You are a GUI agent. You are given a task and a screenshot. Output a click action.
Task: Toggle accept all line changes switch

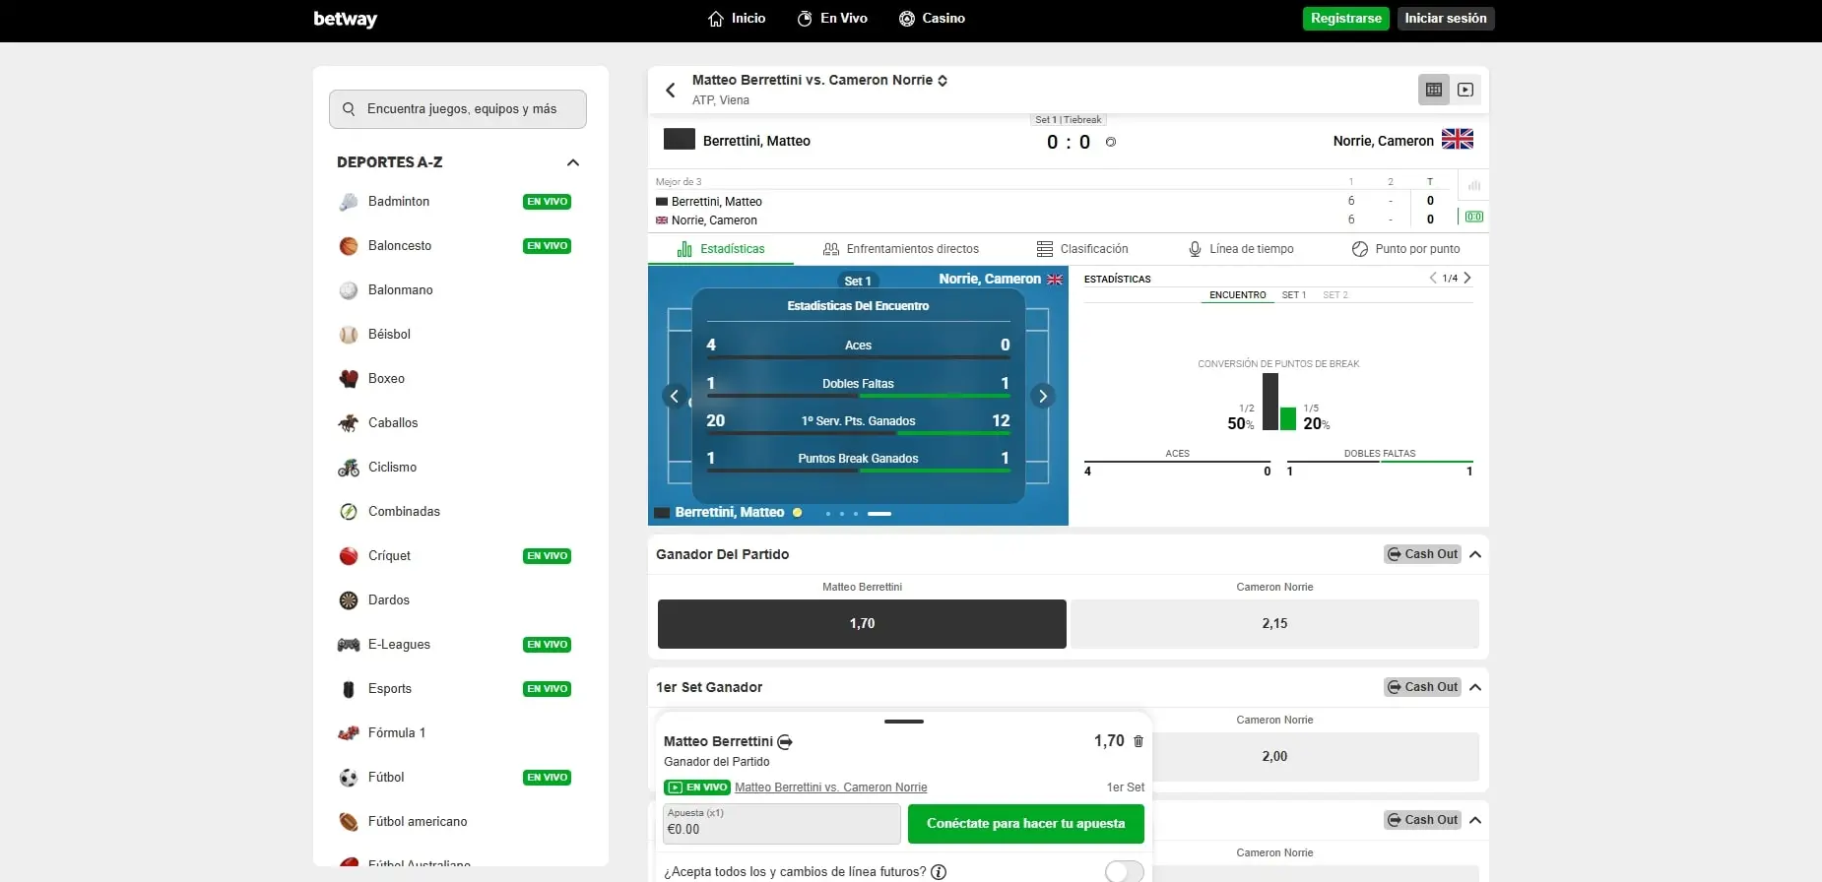1125,872
